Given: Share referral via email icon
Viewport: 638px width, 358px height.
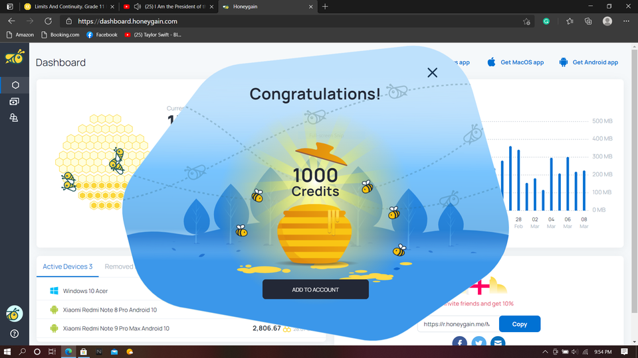Looking at the screenshot, I should tap(498, 343).
